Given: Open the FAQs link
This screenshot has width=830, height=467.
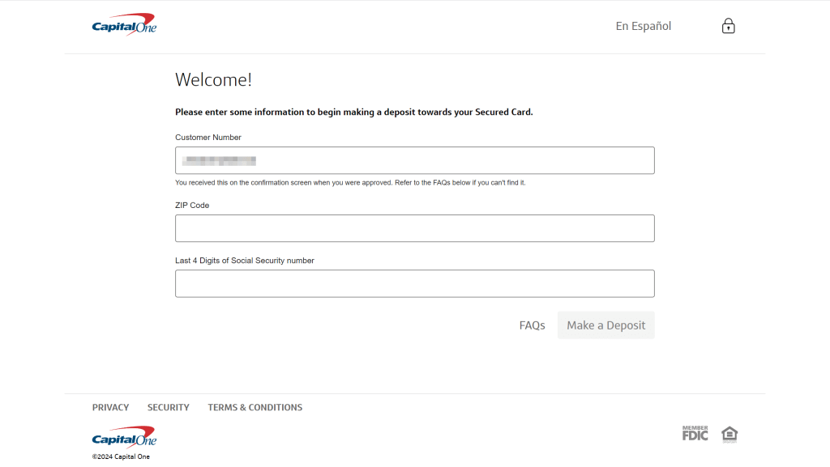Looking at the screenshot, I should 532,325.
